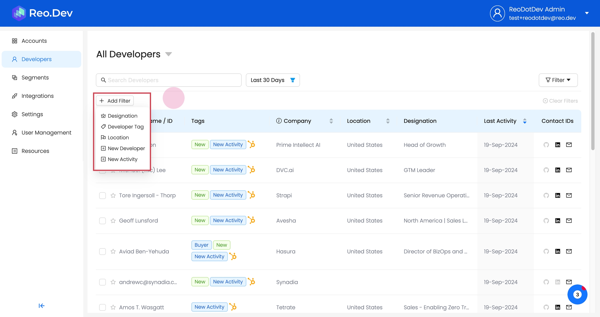The width and height of the screenshot is (600, 317).
Task: Select Tore Ingersoll - Thorp checkbox
Action: tap(102, 195)
